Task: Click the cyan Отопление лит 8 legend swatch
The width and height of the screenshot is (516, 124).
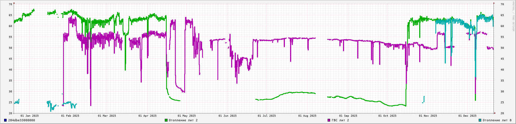Action: tap(480, 120)
